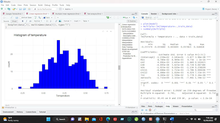Jump to STEP AIC in outline

[126, 52]
